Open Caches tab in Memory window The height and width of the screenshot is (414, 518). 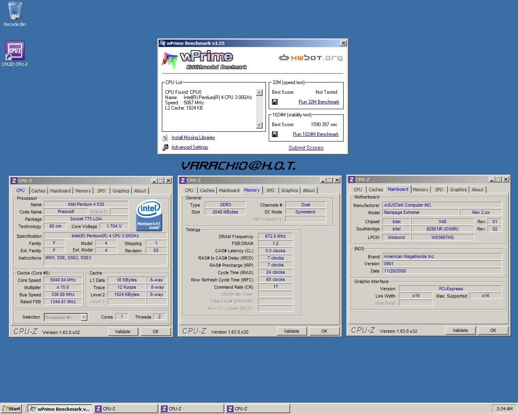point(207,190)
